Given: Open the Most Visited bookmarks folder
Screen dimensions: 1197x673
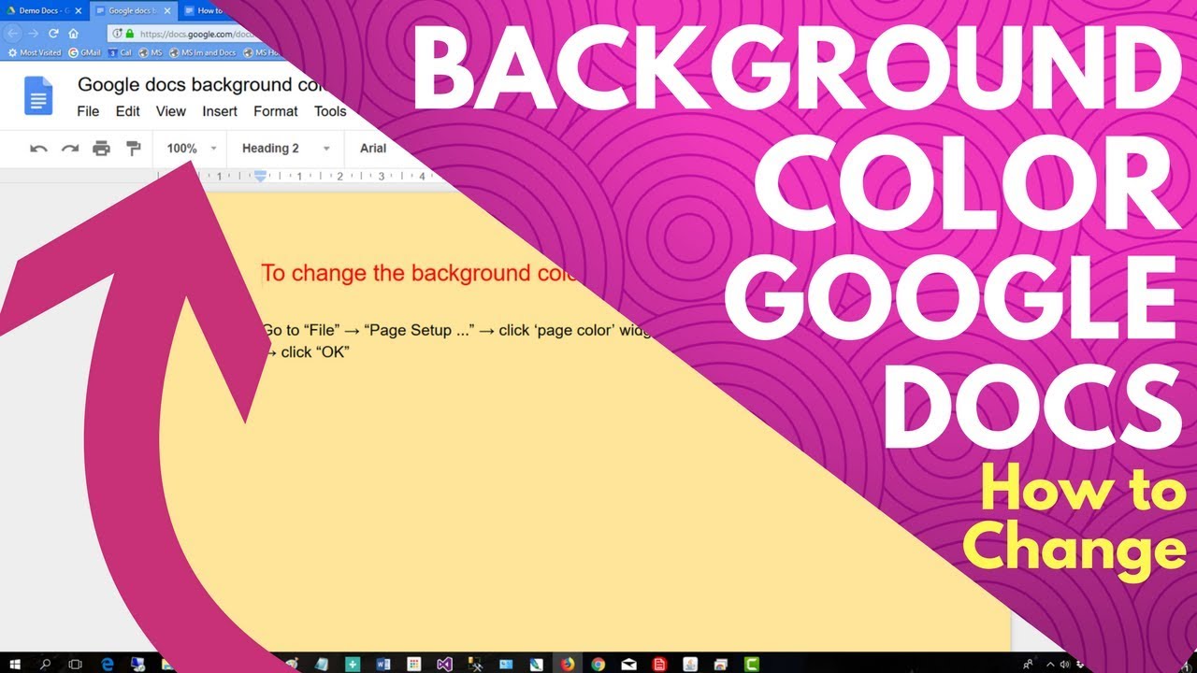Looking at the screenshot, I should pos(35,52).
